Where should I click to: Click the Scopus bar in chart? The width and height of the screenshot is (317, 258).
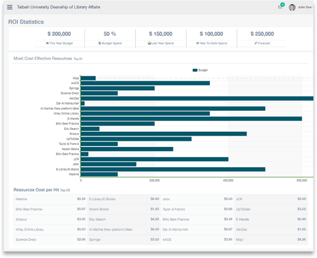click(x=164, y=134)
